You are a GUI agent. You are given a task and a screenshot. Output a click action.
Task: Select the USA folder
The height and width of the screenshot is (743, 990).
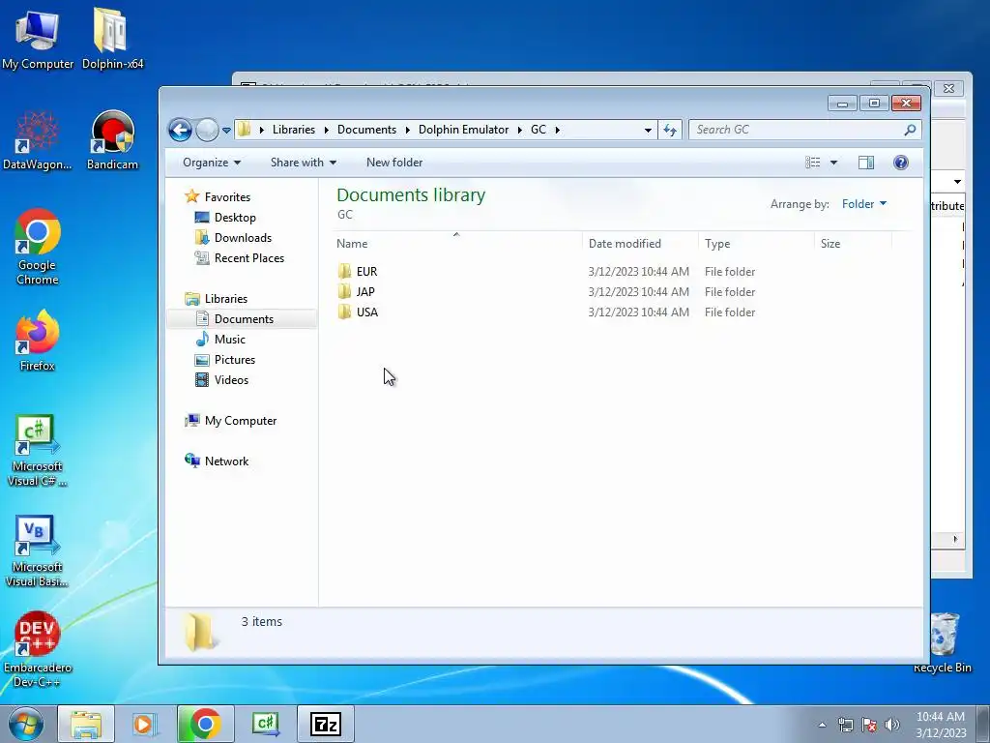click(367, 312)
